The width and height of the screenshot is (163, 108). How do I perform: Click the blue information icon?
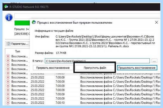[x=9, y=17]
